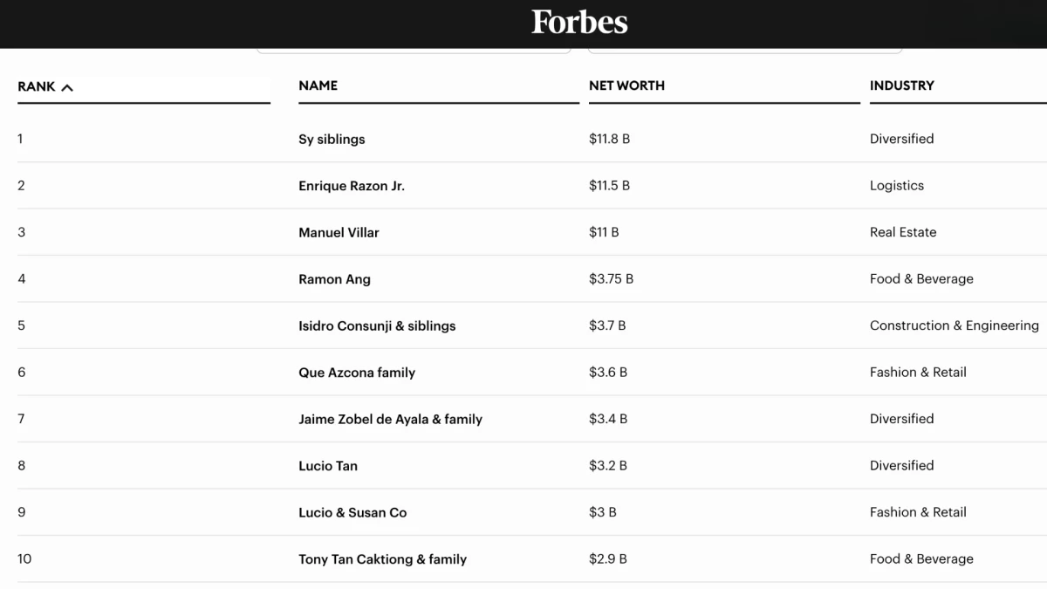This screenshot has width=1047, height=589.
Task: View Tony Tan Caktiong & family profile
Action: (382, 559)
